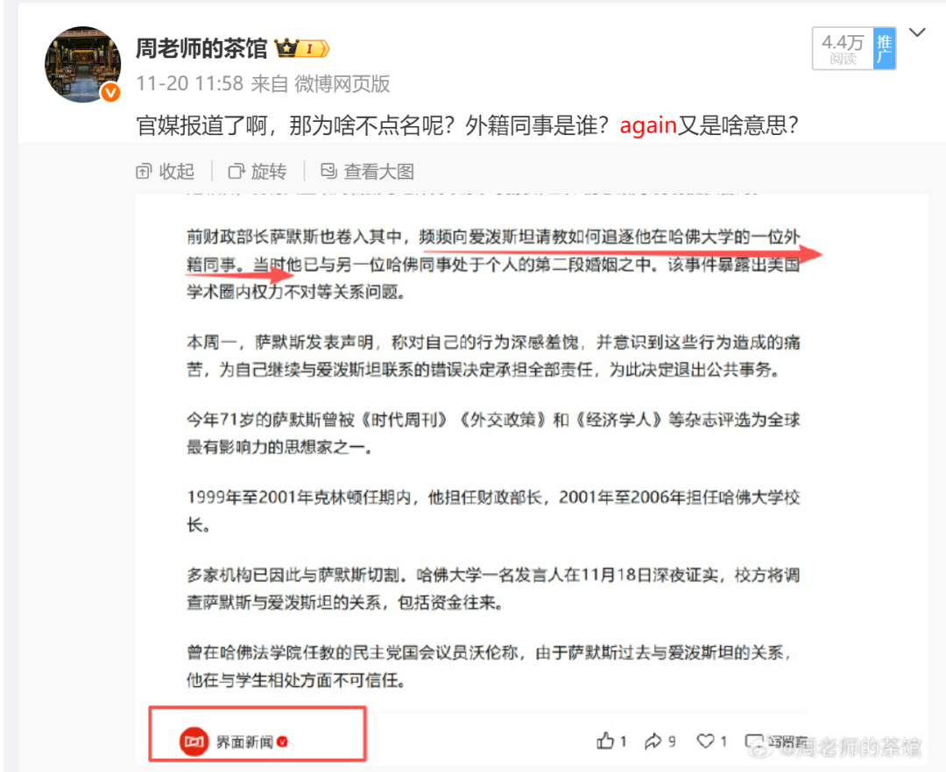Click the thumbs-up like icon
Image resolution: width=946 pixels, height=772 pixels.
tap(605, 740)
